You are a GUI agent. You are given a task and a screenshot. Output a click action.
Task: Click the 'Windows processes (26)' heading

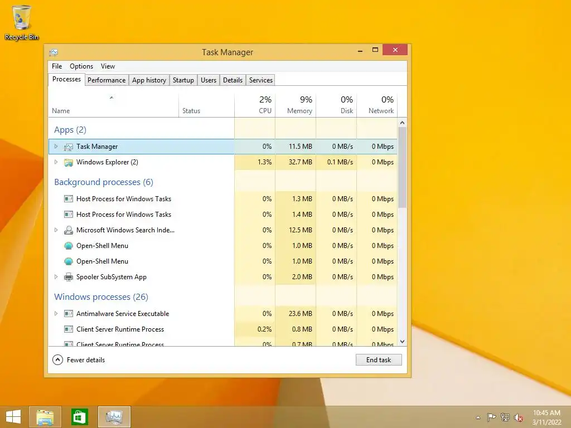pyautogui.click(x=101, y=297)
